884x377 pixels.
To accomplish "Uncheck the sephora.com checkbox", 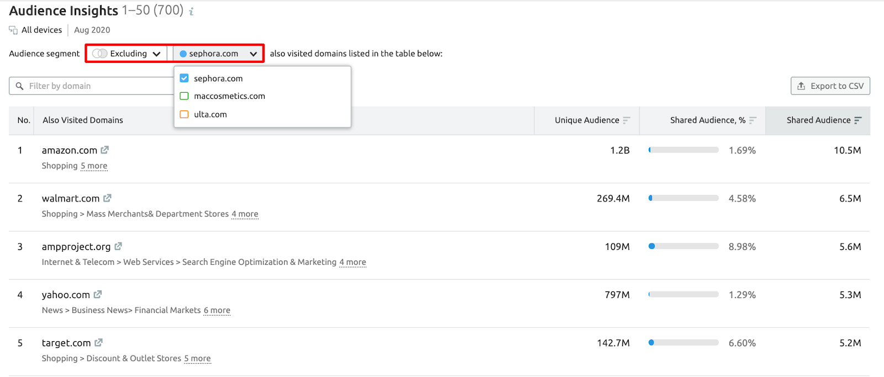I will click(x=185, y=78).
